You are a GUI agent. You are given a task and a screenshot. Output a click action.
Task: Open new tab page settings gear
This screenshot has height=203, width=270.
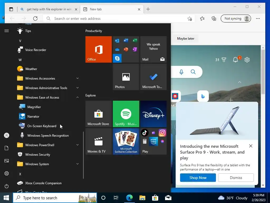coord(247,60)
